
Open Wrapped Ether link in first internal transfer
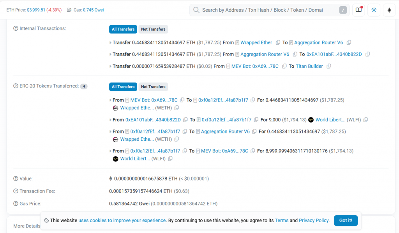256,42
